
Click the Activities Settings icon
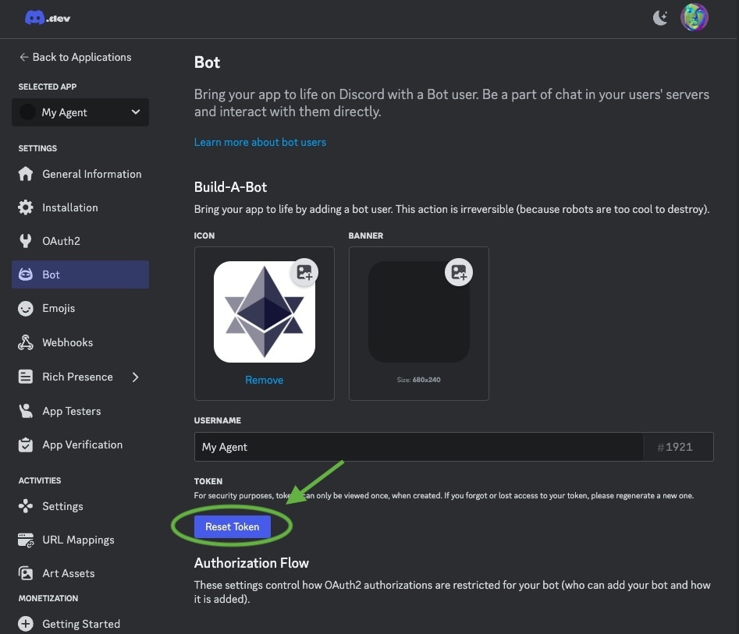point(26,506)
